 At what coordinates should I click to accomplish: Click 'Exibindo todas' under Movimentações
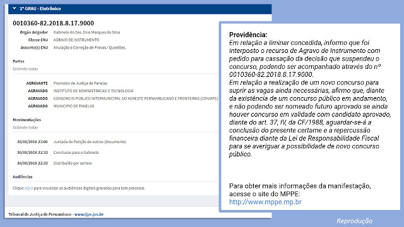[25, 127]
